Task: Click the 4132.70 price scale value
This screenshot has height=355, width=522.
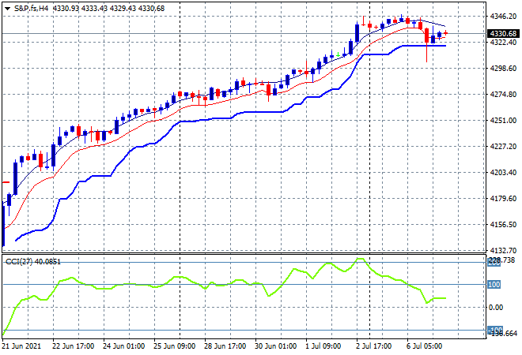Action: coord(503,250)
